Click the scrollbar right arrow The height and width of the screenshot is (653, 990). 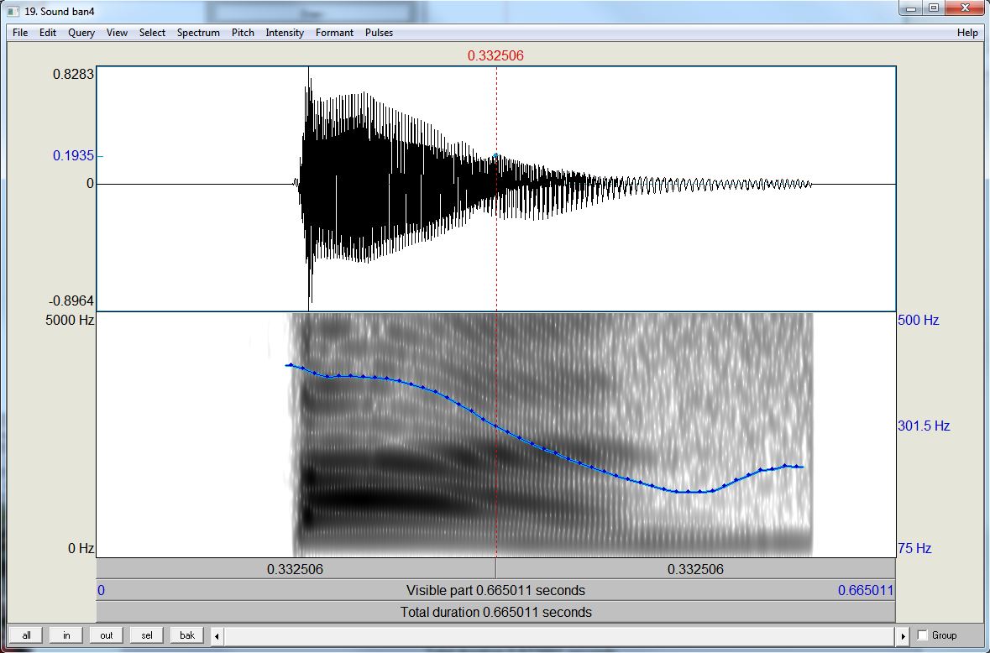coord(903,636)
